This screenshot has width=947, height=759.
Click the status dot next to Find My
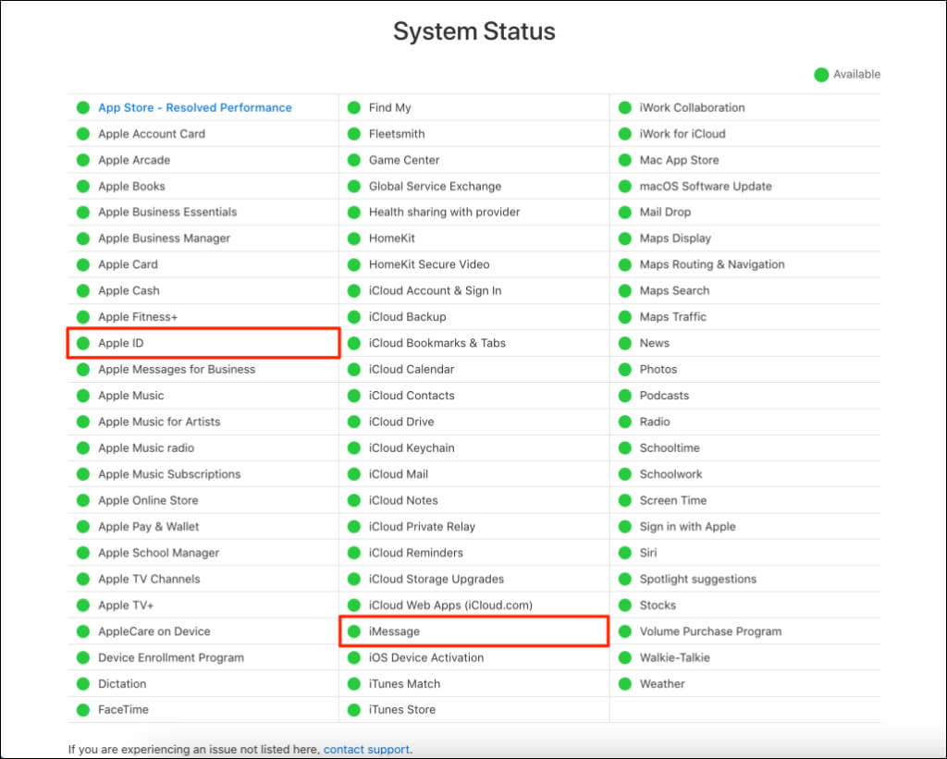354,107
